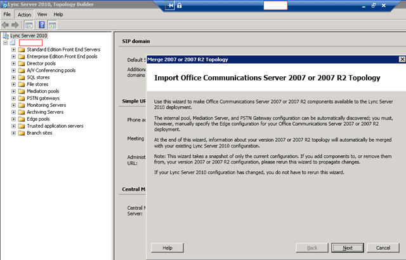Open the Help menu

(x=58, y=15)
